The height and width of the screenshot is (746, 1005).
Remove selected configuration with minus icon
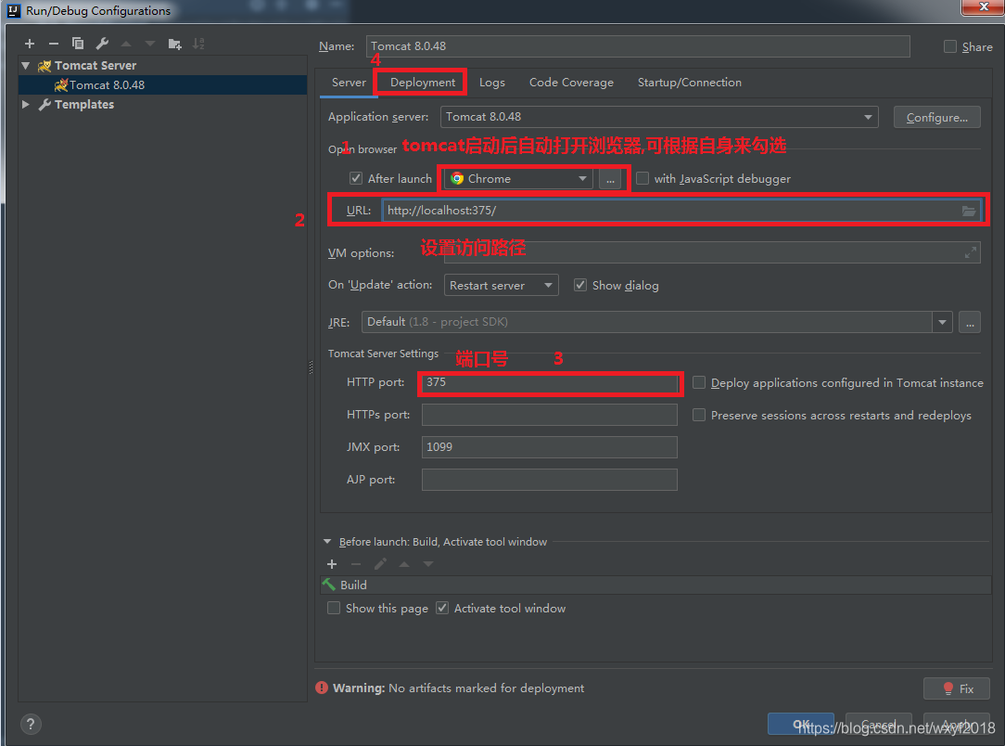tap(54, 44)
